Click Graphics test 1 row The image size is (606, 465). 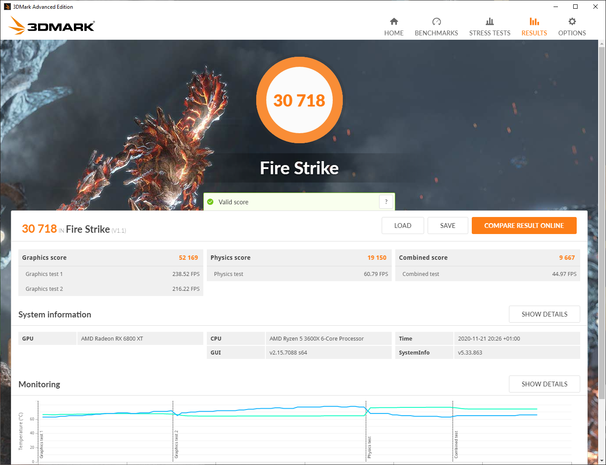(111, 274)
